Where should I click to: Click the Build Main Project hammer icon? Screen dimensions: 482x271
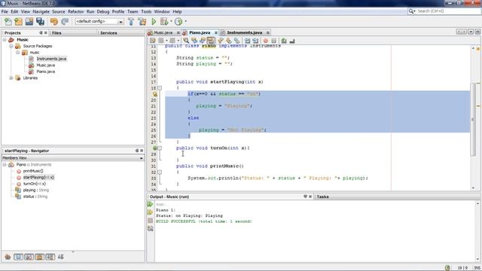[131, 22]
